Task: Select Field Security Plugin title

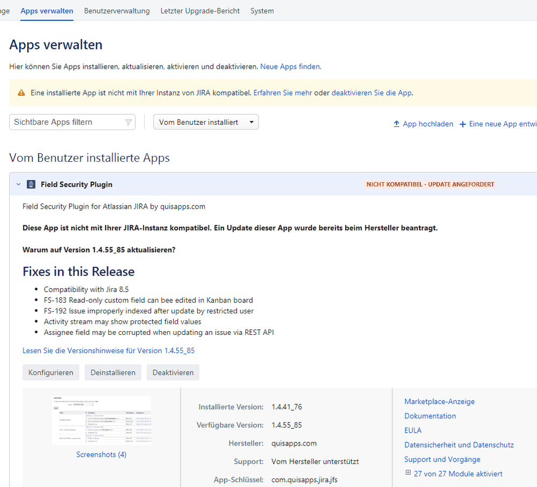Action: [76, 184]
